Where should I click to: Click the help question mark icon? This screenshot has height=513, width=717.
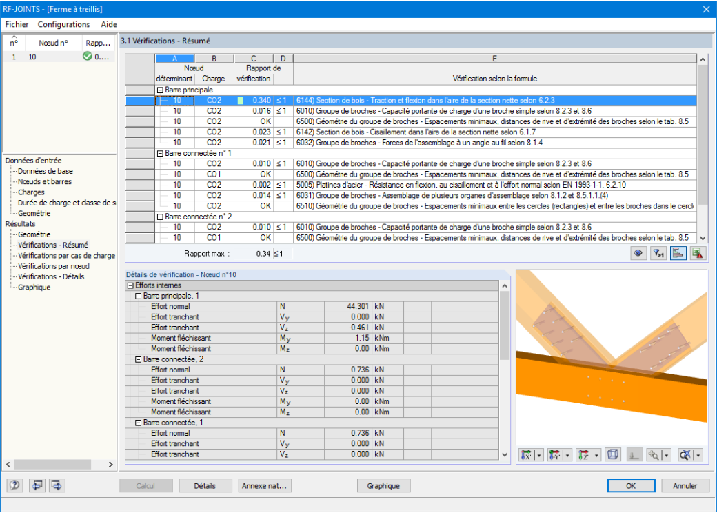(14, 485)
